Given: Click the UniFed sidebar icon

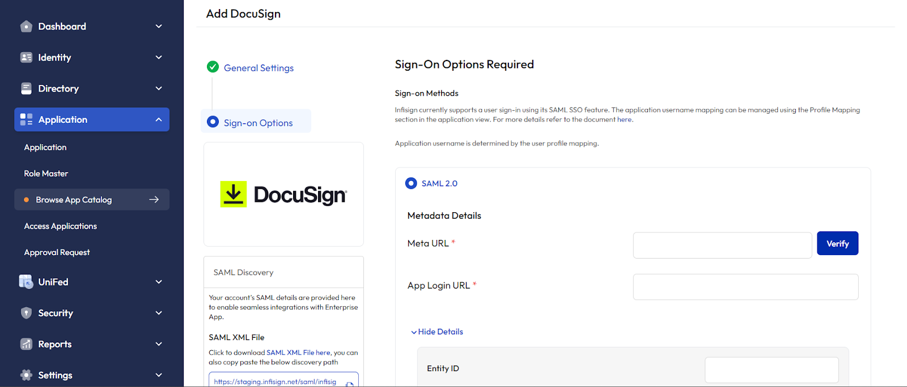Looking at the screenshot, I should [26, 282].
